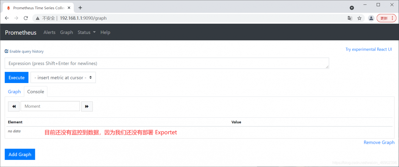399x167 pixels.
Task: Go back using browser back arrow
Action: point(7,18)
